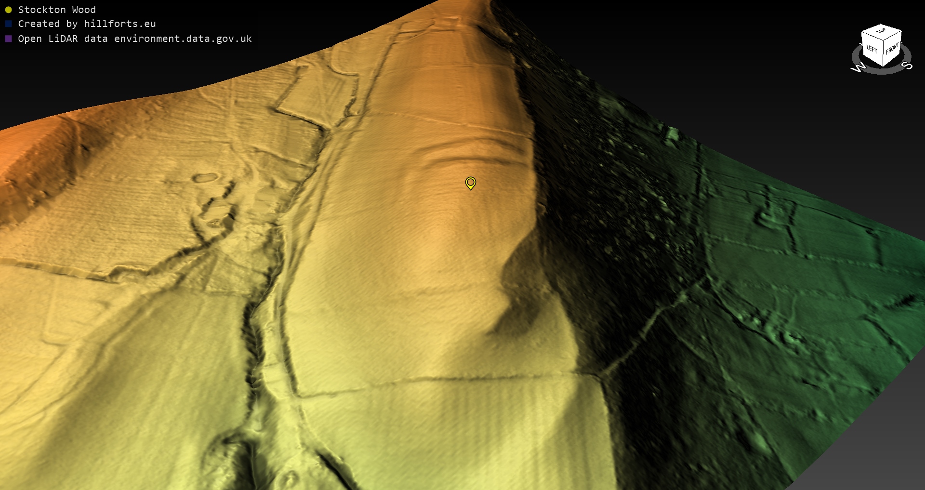Click the S letter on the compass ring
The width and height of the screenshot is (925, 490).
[908, 66]
